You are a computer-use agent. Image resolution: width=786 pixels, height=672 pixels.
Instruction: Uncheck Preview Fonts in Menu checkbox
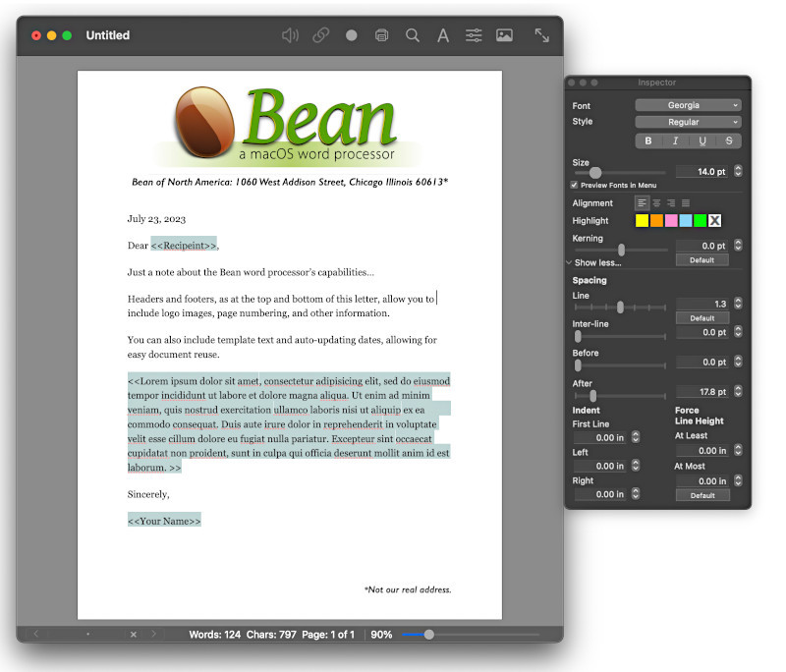(x=575, y=185)
